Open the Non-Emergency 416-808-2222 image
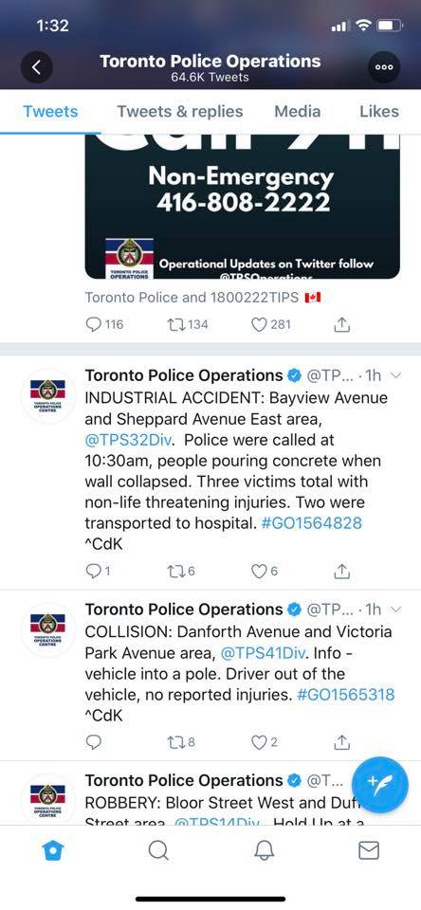Screen dimensions: 421x910 pyautogui.click(x=242, y=208)
